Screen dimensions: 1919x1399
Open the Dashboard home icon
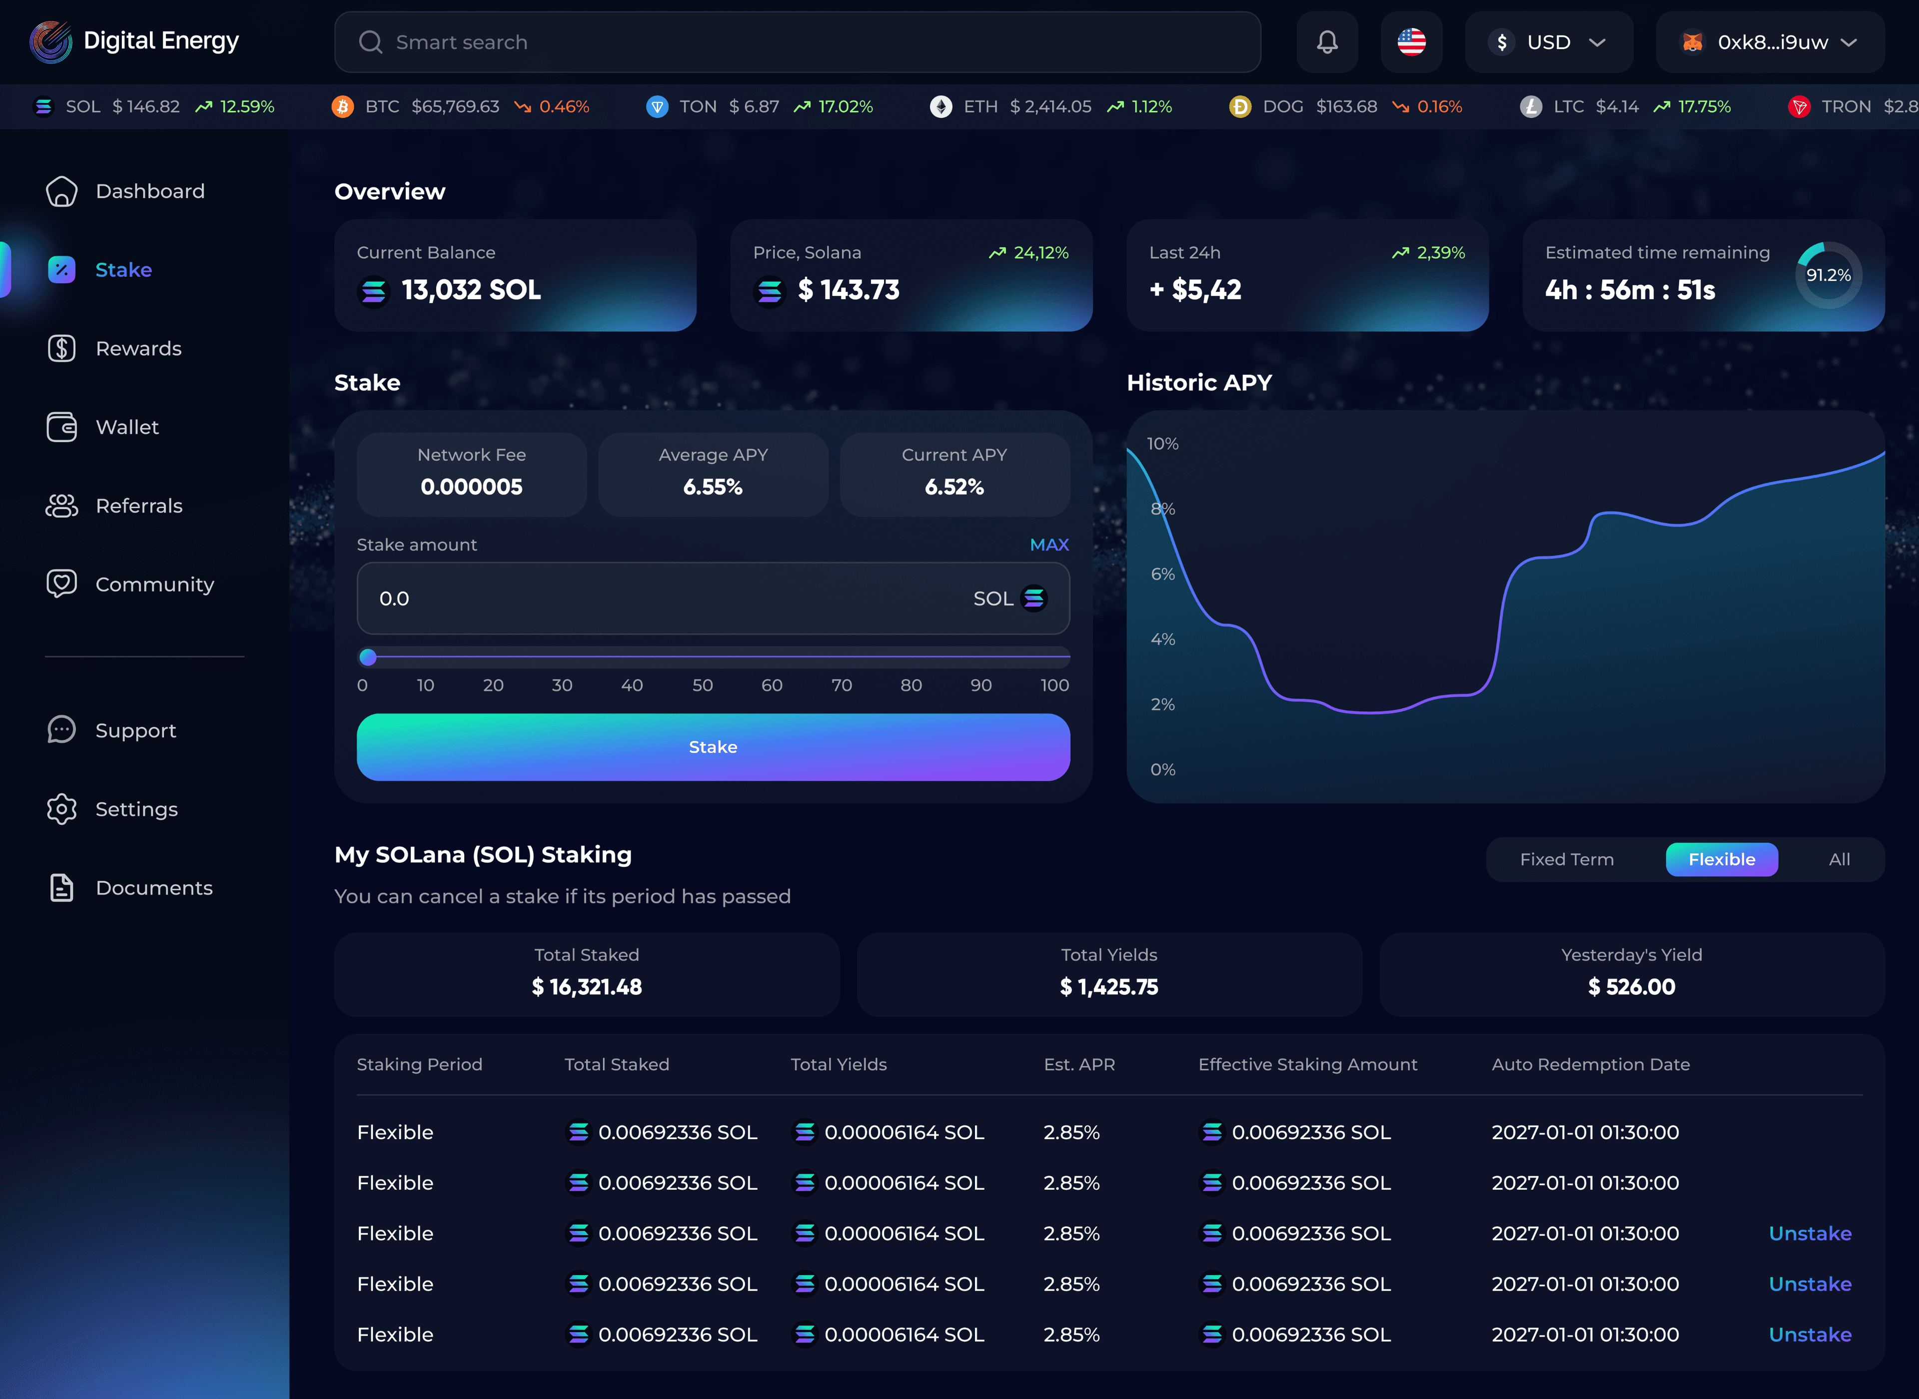click(x=62, y=191)
